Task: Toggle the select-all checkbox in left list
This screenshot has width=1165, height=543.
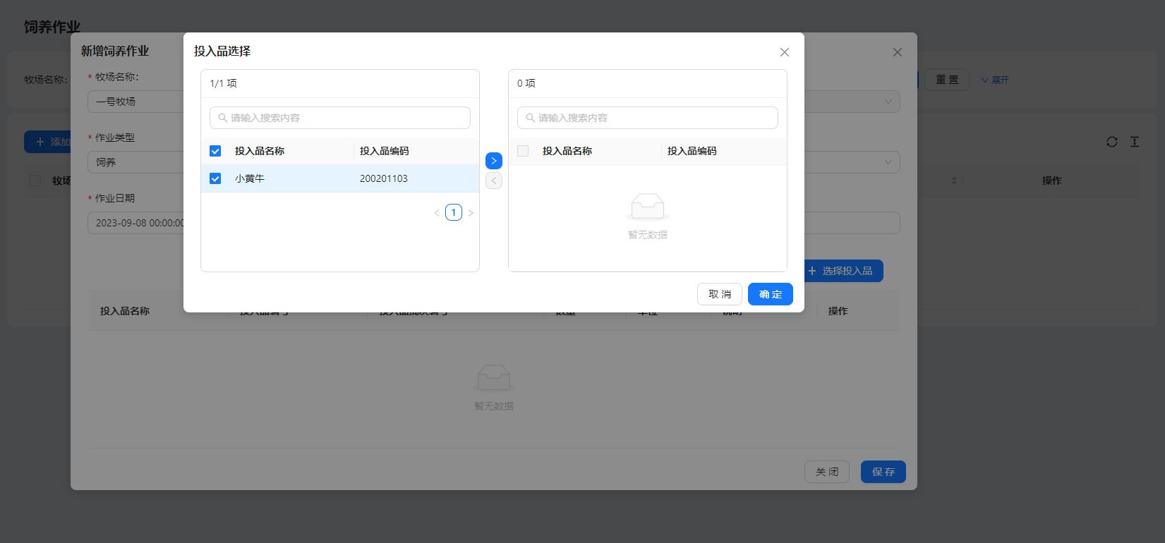Action: coord(215,151)
